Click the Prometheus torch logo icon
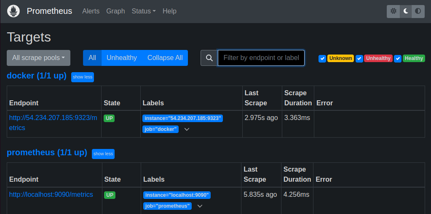Viewport: 431px width, 214px height. (x=13, y=11)
